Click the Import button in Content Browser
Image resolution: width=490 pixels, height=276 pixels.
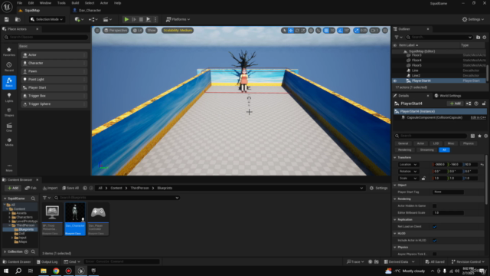tap(51, 188)
